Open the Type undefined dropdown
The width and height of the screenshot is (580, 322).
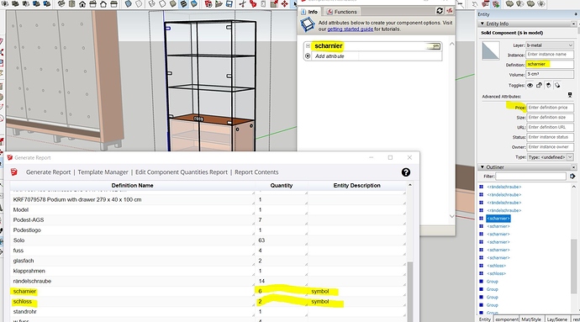[x=550, y=157]
